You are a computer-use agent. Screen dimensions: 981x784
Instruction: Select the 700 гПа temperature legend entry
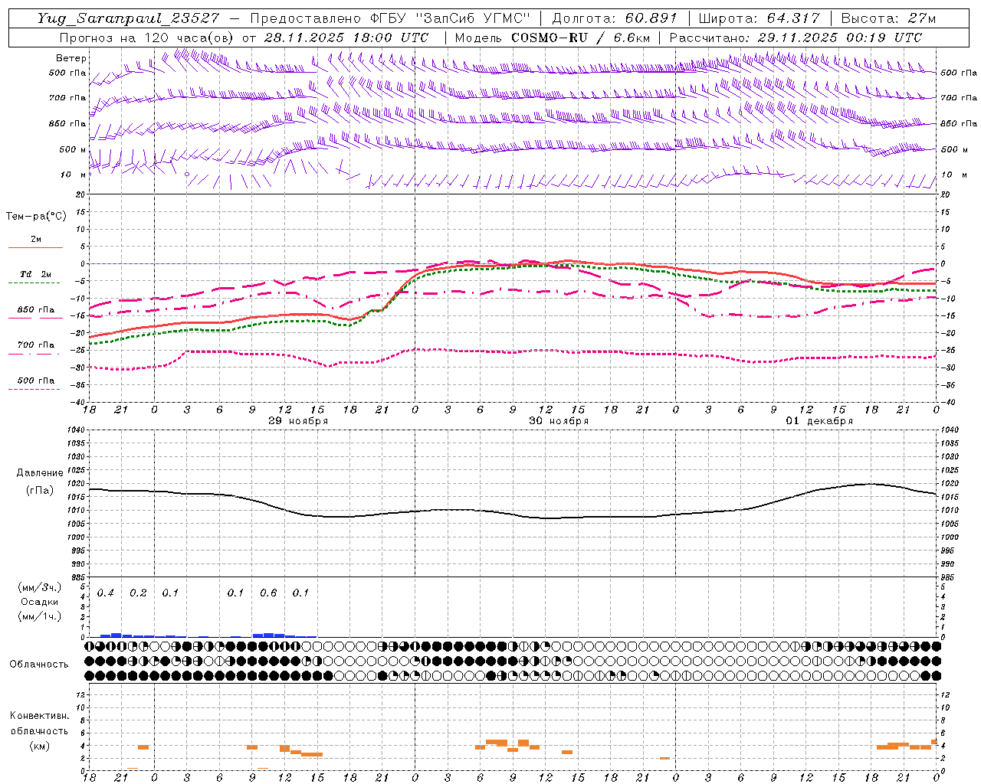35,346
